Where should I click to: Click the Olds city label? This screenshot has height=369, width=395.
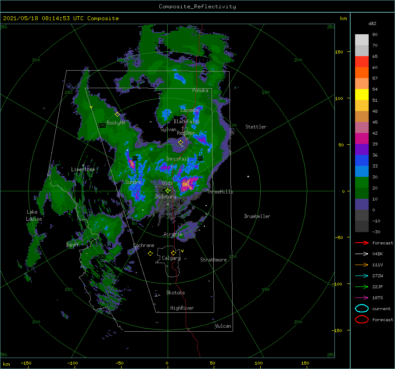(167, 183)
